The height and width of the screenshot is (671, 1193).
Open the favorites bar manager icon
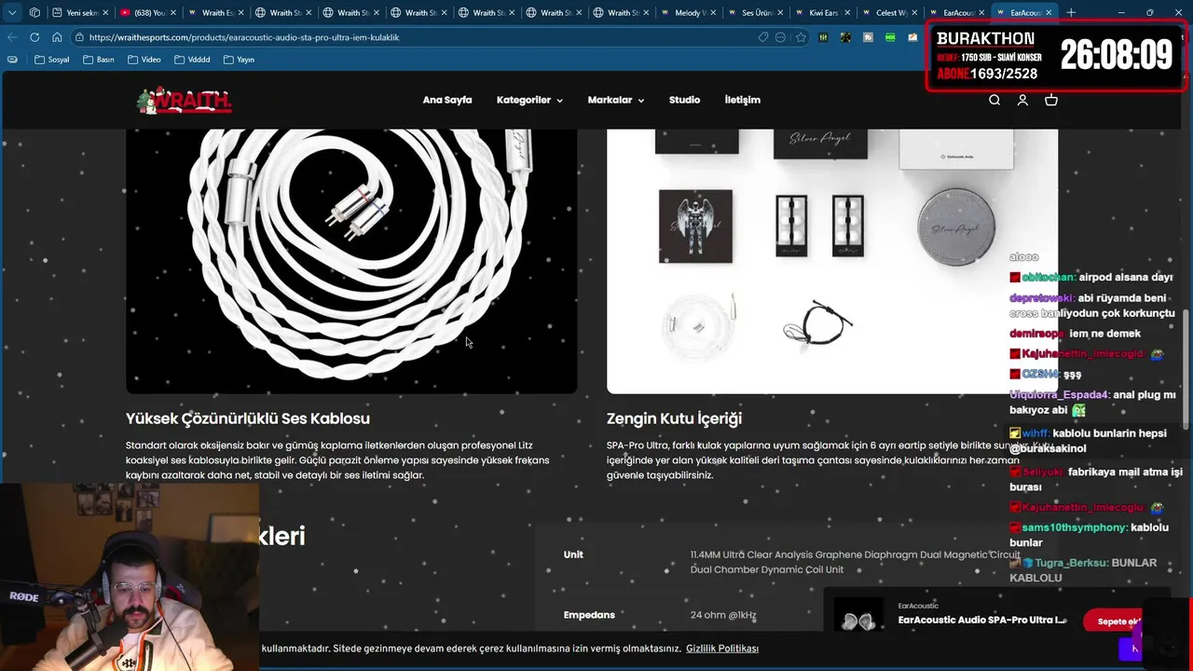click(12, 60)
